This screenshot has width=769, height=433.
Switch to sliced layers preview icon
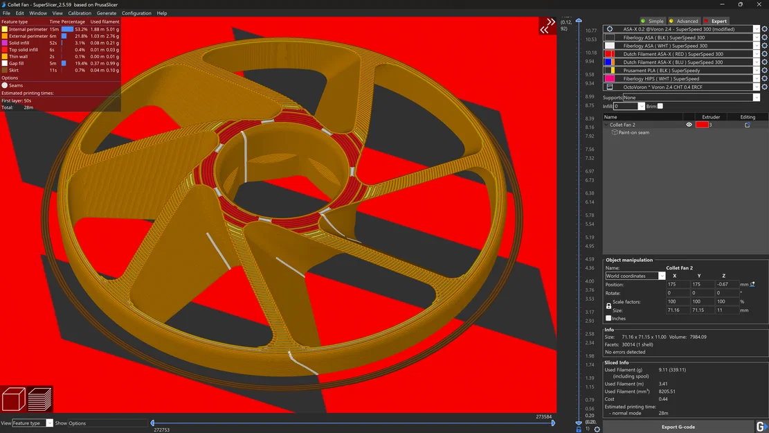[x=39, y=399]
